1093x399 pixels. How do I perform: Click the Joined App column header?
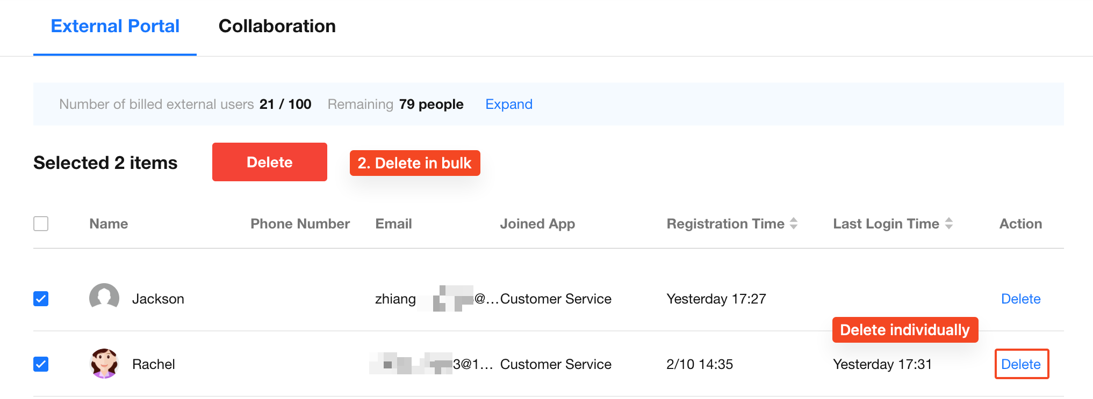tap(537, 224)
